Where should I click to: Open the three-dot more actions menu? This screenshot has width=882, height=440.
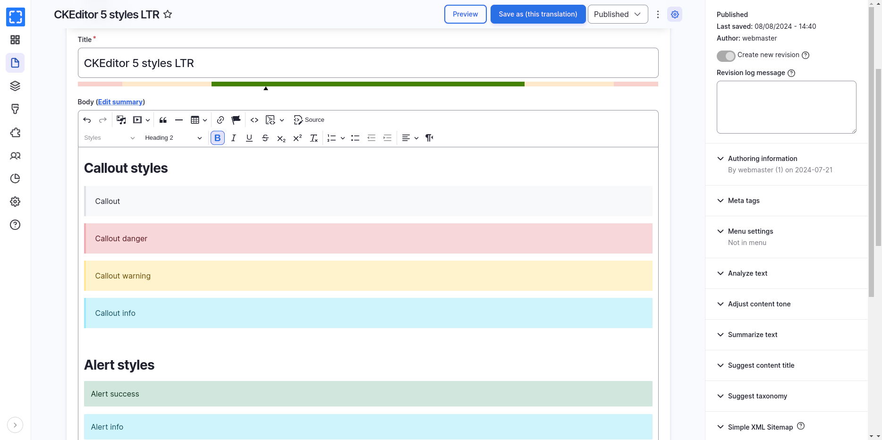click(x=658, y=14)
